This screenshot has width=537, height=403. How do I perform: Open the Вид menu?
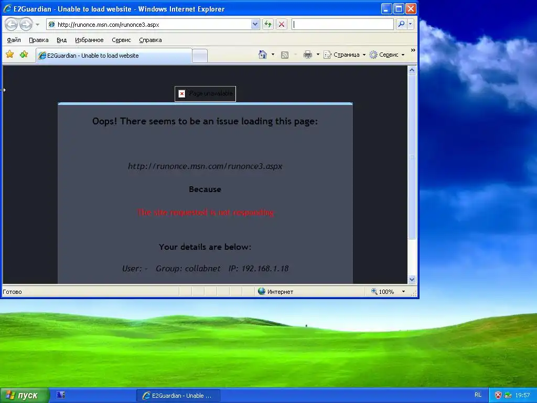[x=62, y=40]
